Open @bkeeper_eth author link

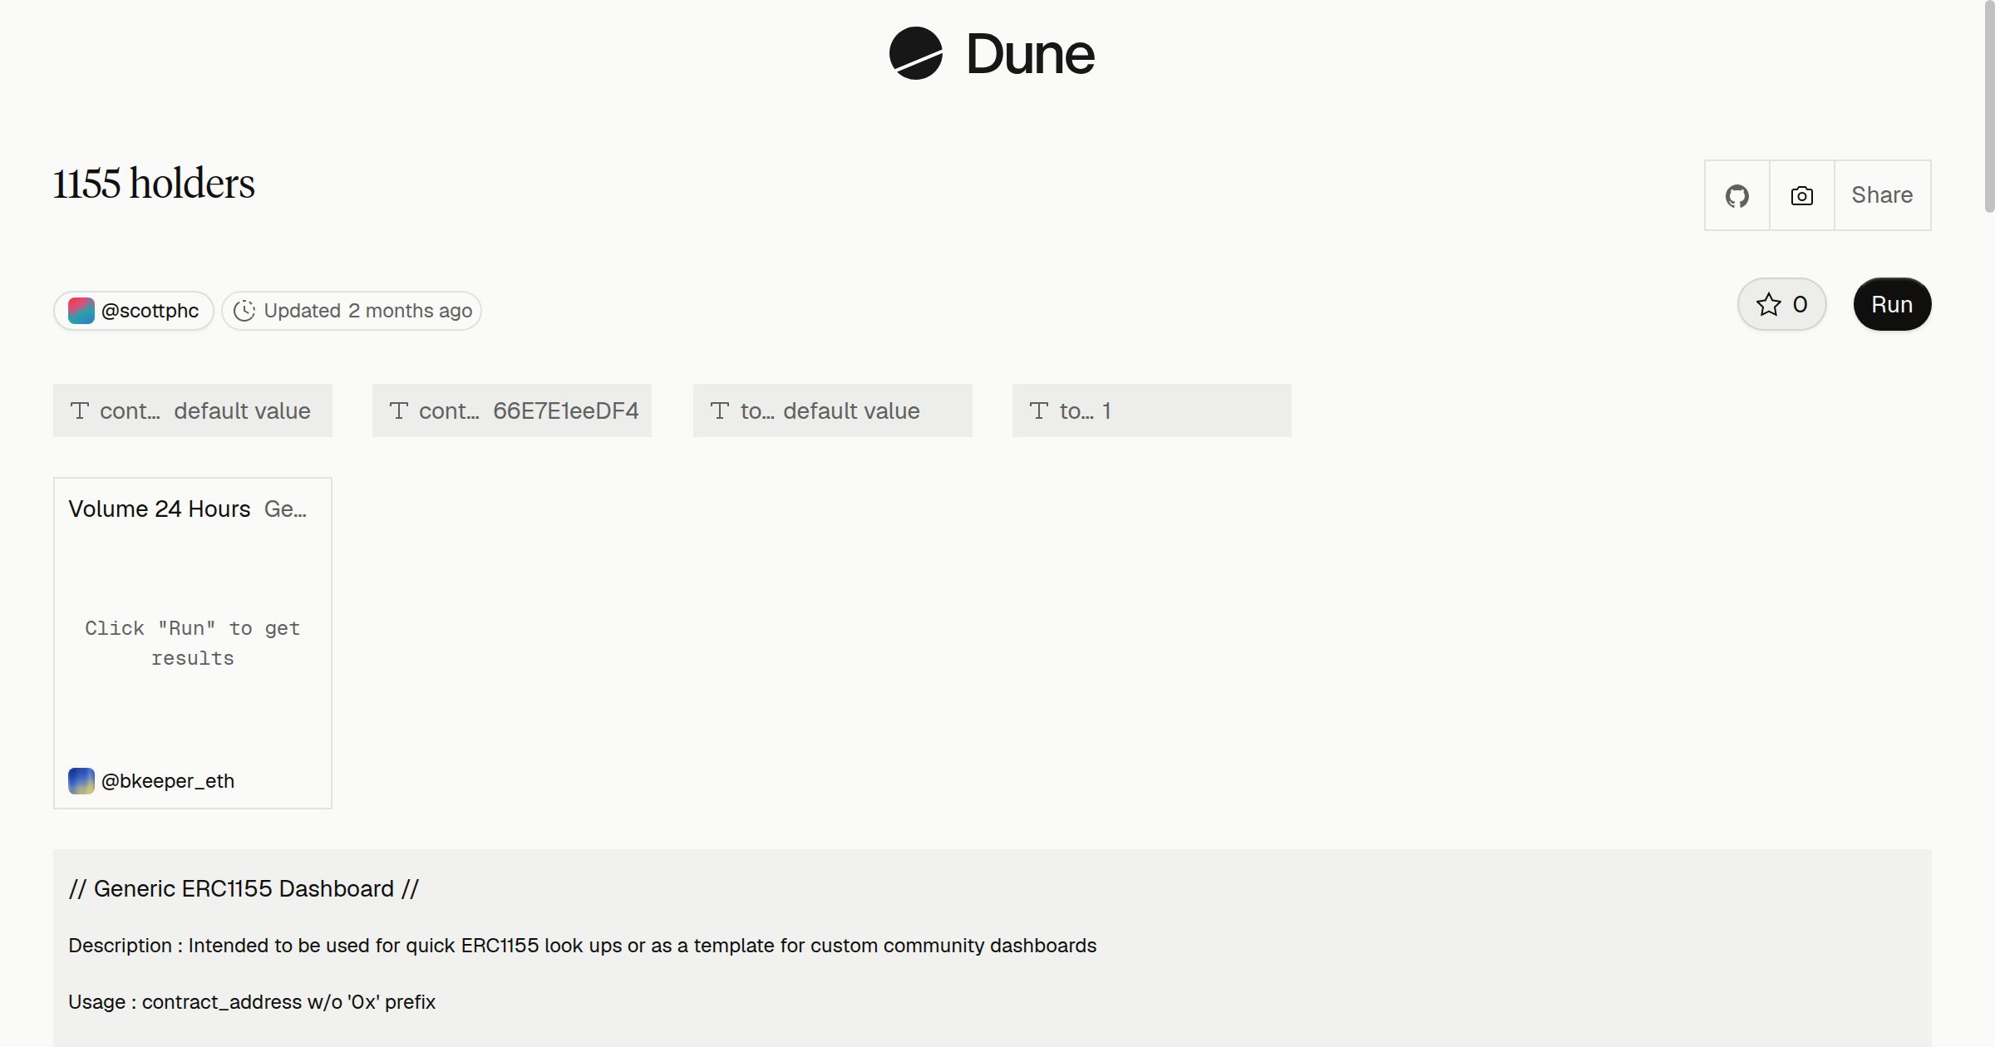[x=168, y=781]
